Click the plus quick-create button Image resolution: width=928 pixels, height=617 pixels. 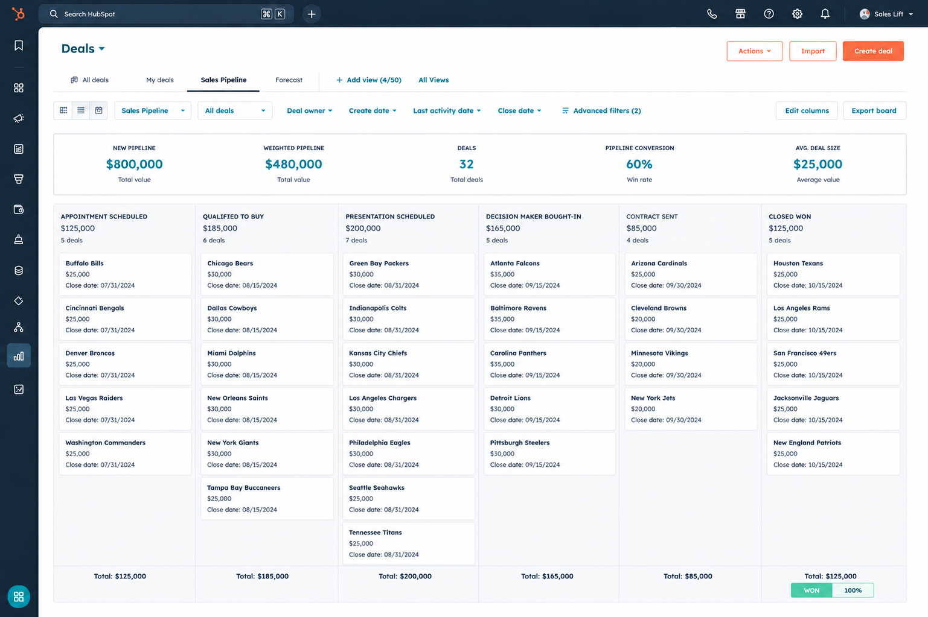click(x=312, y=14)
